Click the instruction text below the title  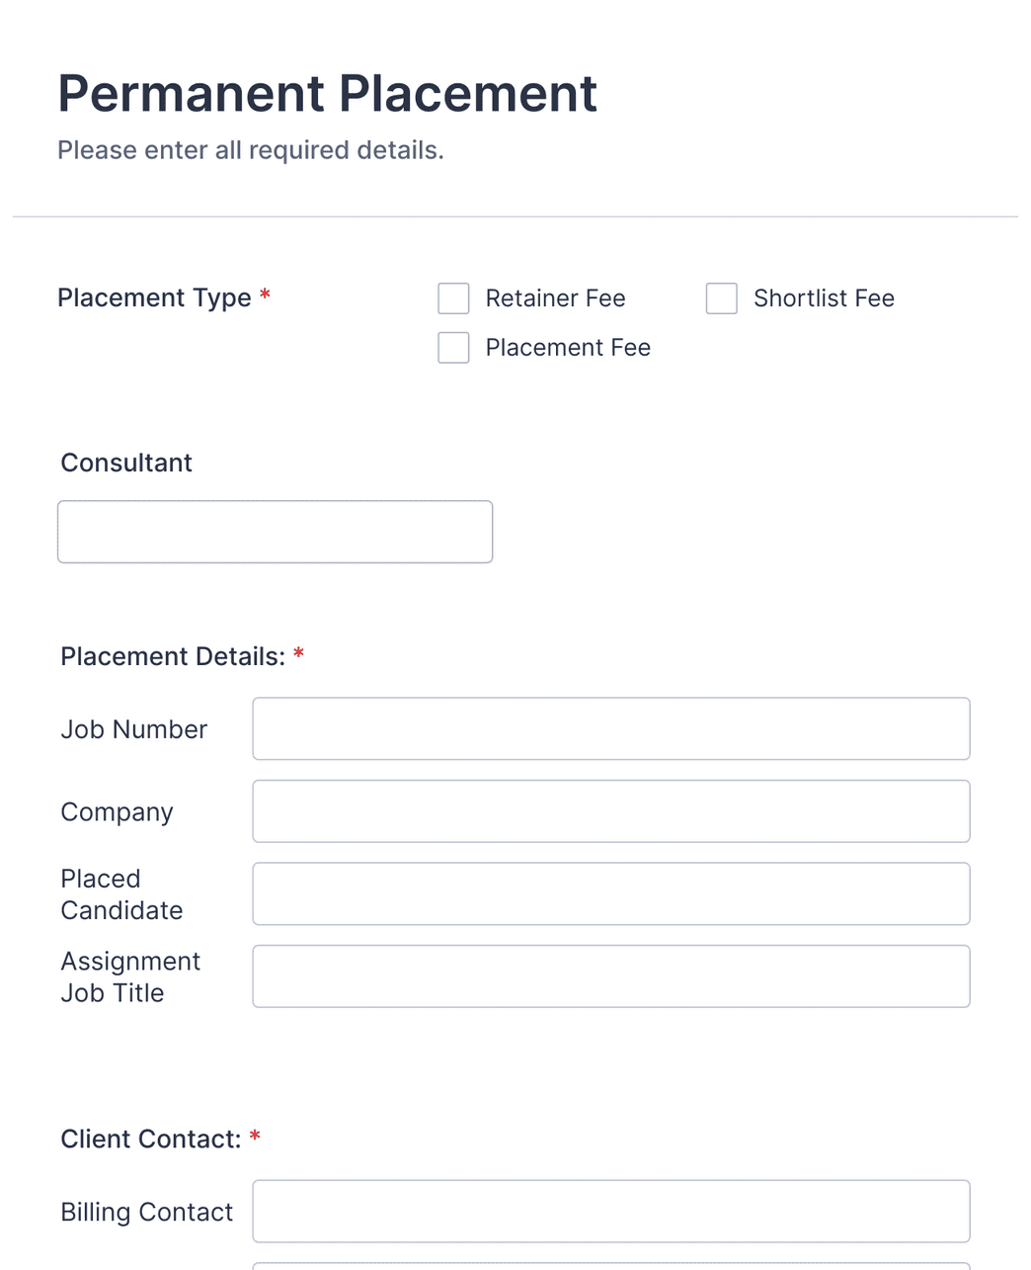tap(251, 150)
